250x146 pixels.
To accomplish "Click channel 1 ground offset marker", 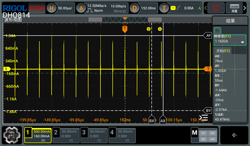I will pyautogui.click(x=7, y=69).
